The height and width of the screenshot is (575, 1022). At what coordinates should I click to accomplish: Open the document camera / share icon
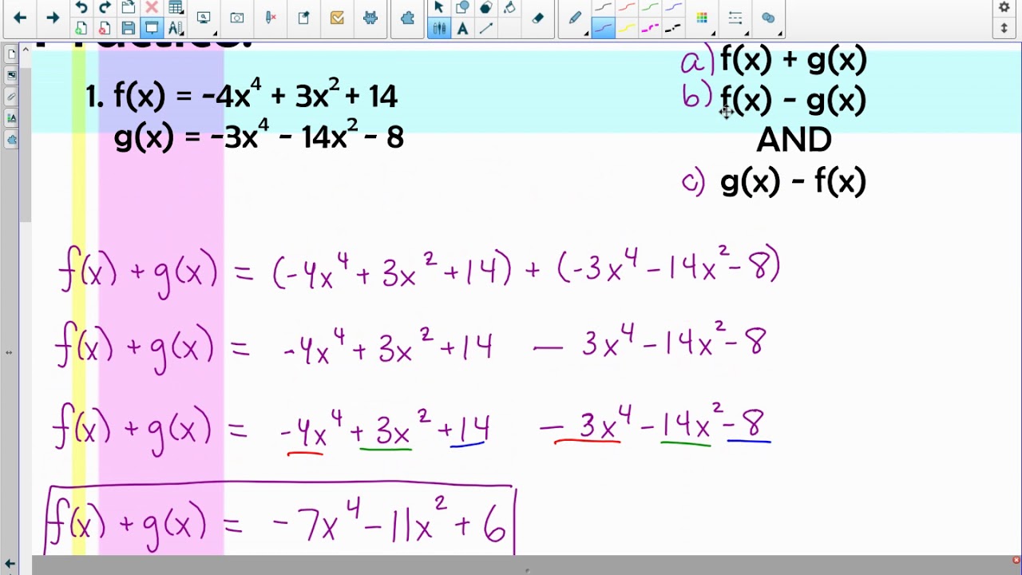tap(303, 18)
